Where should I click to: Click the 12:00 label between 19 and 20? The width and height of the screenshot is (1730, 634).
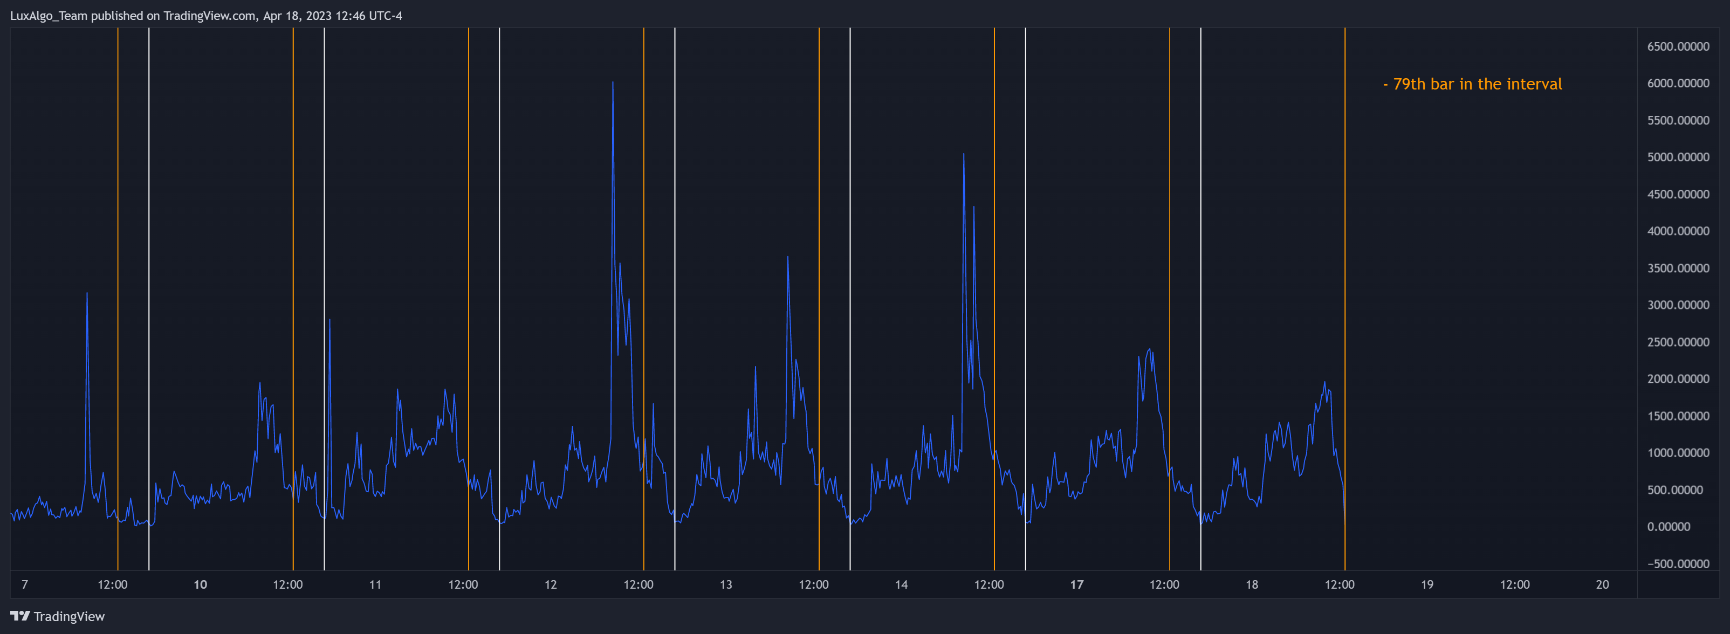click(1515, 584)
